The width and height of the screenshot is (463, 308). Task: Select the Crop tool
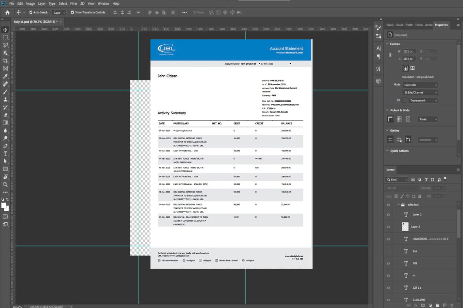tap(5, 61)
